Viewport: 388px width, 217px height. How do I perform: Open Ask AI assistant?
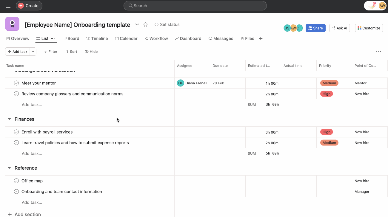tap(339, 28)
